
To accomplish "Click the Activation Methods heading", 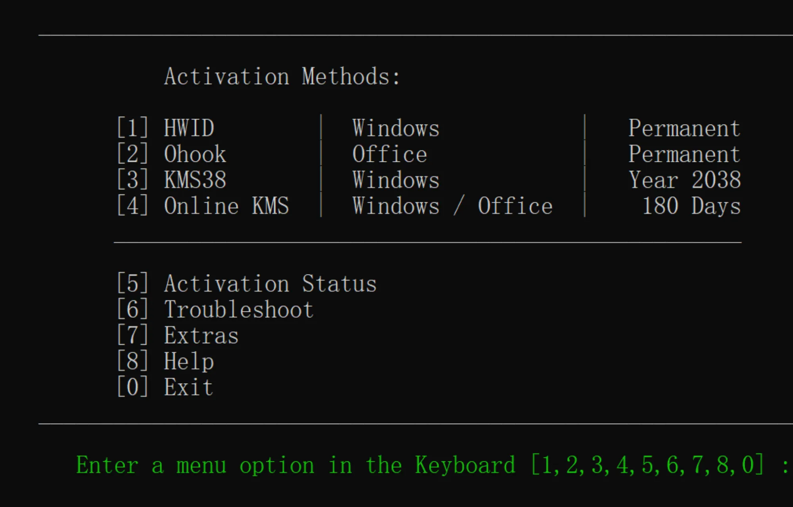I will (282, 76).
